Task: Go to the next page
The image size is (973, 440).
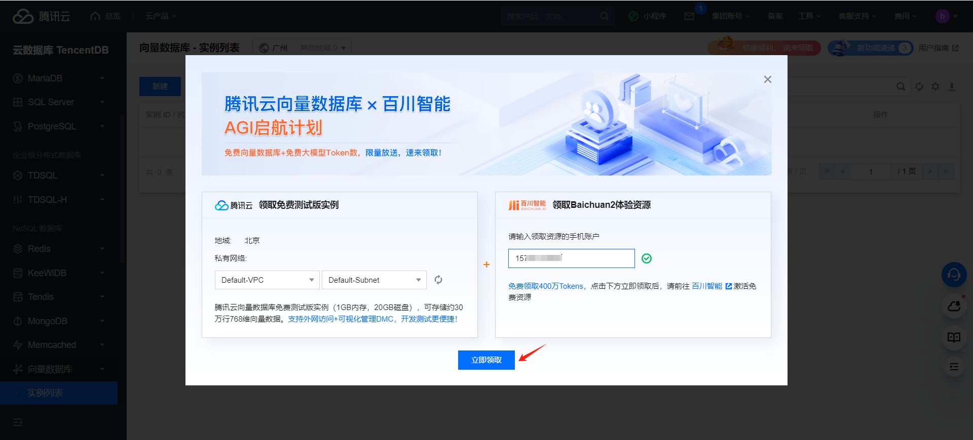Action: click(930, 171)
